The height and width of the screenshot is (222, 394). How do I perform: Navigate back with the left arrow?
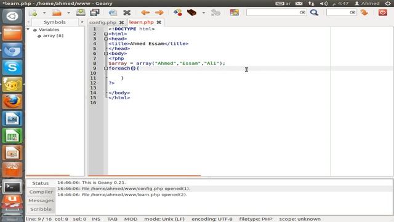[x=145, y=12]
